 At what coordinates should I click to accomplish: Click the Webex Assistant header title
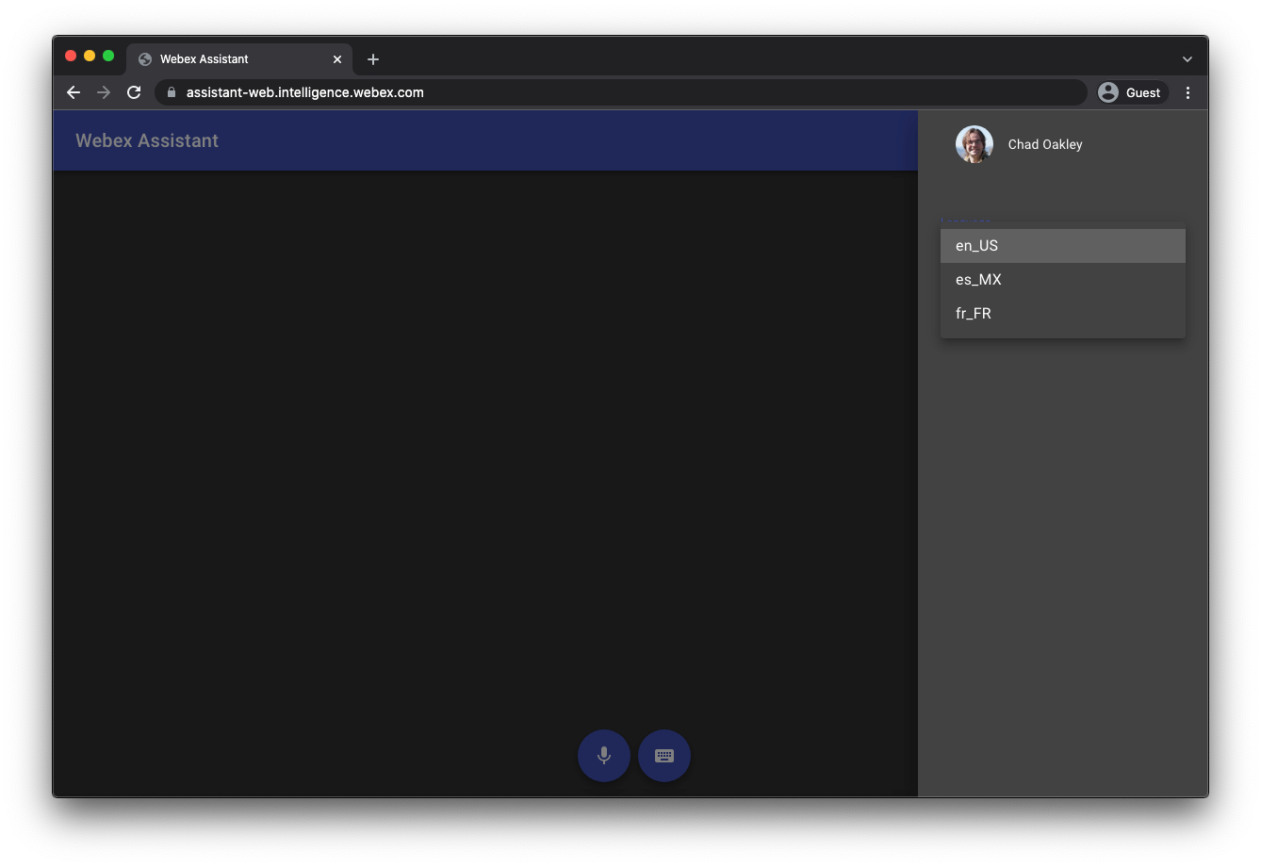coord(147,140)
